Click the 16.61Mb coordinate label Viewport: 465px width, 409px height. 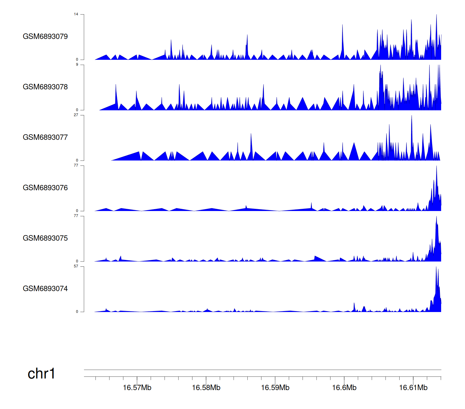[413, 388]
